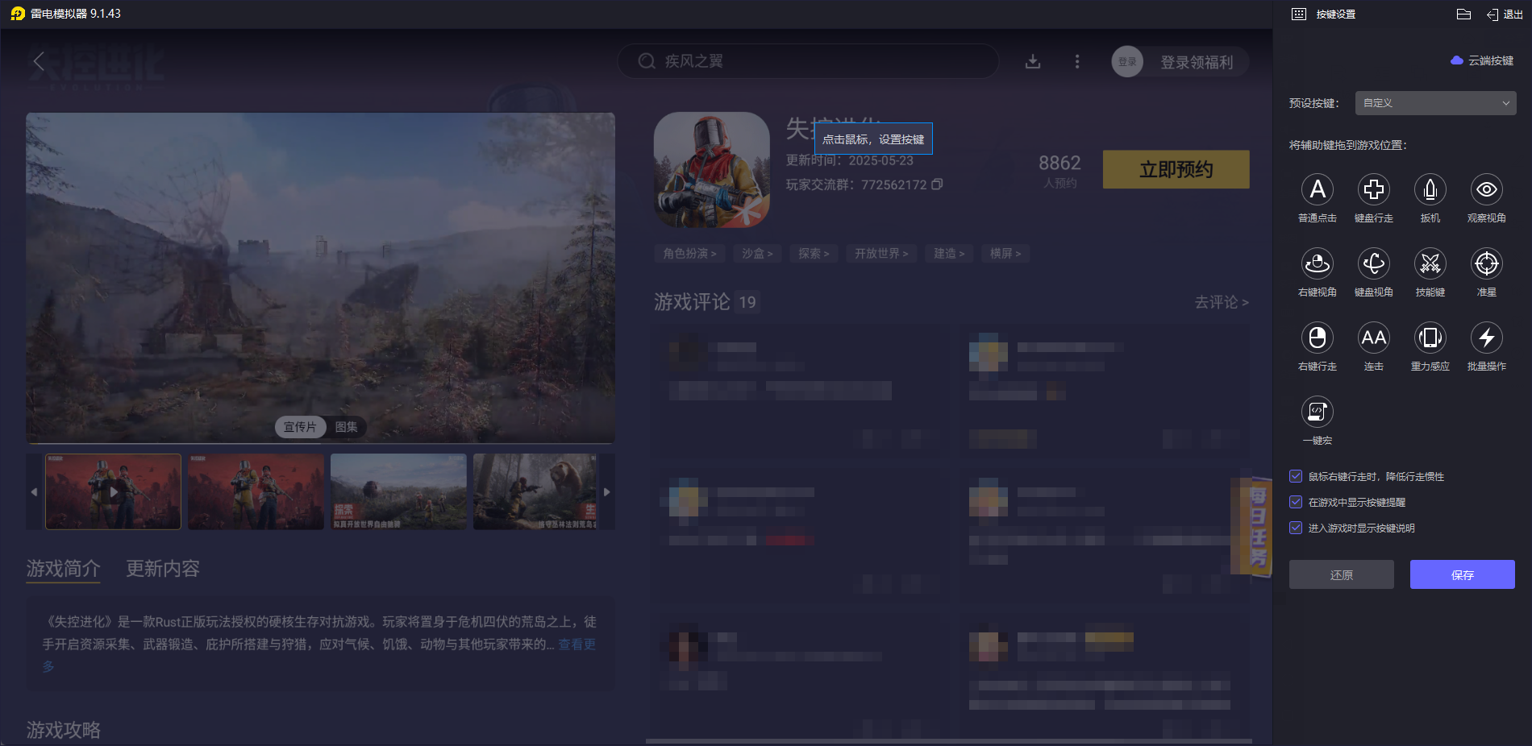
Task: Click the 疾风之翼 search field
Action: coord(808,61)
